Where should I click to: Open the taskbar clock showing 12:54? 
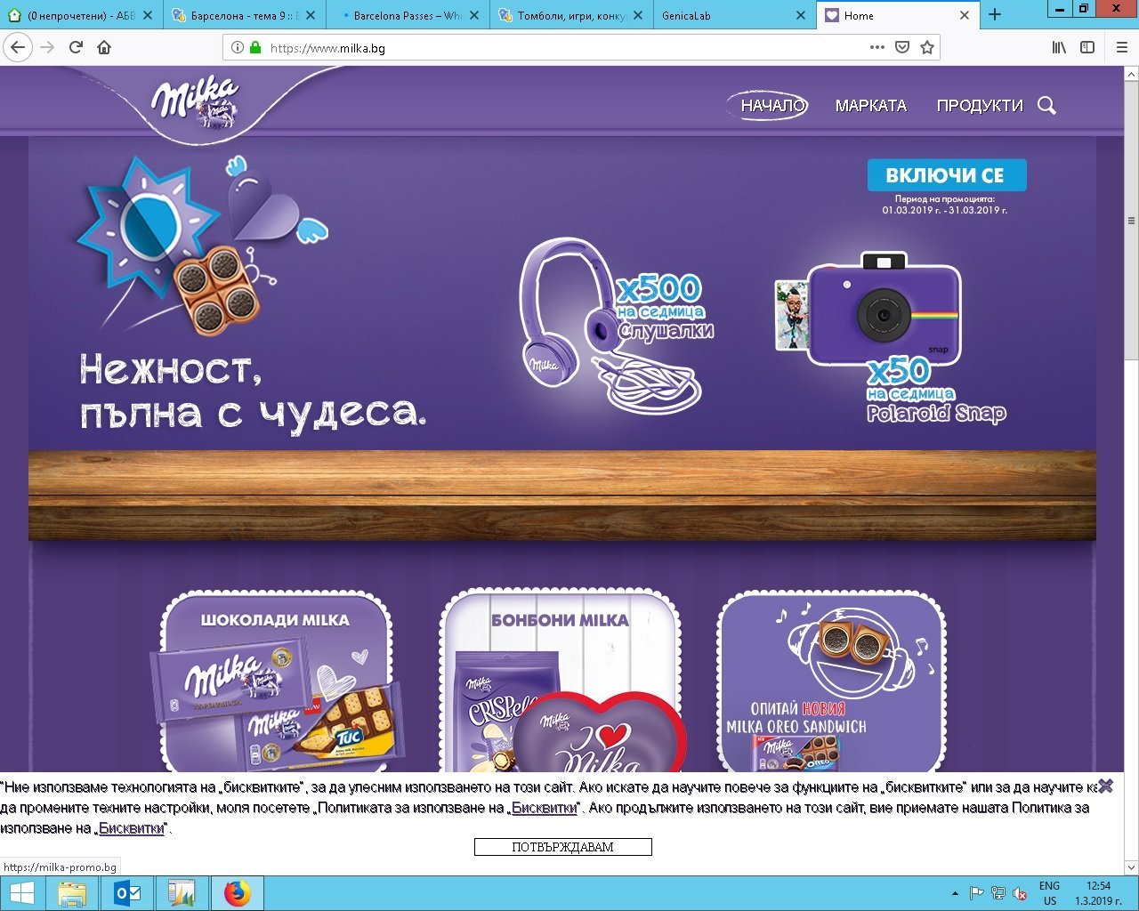[x=1098, y=893]
